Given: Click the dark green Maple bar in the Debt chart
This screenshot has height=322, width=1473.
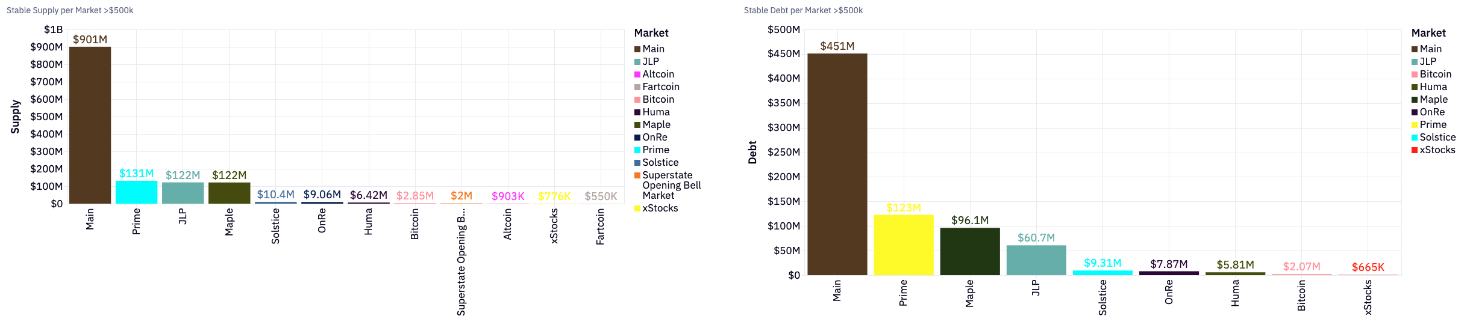Looking at the screenshot, I should [x=969, y=251].
